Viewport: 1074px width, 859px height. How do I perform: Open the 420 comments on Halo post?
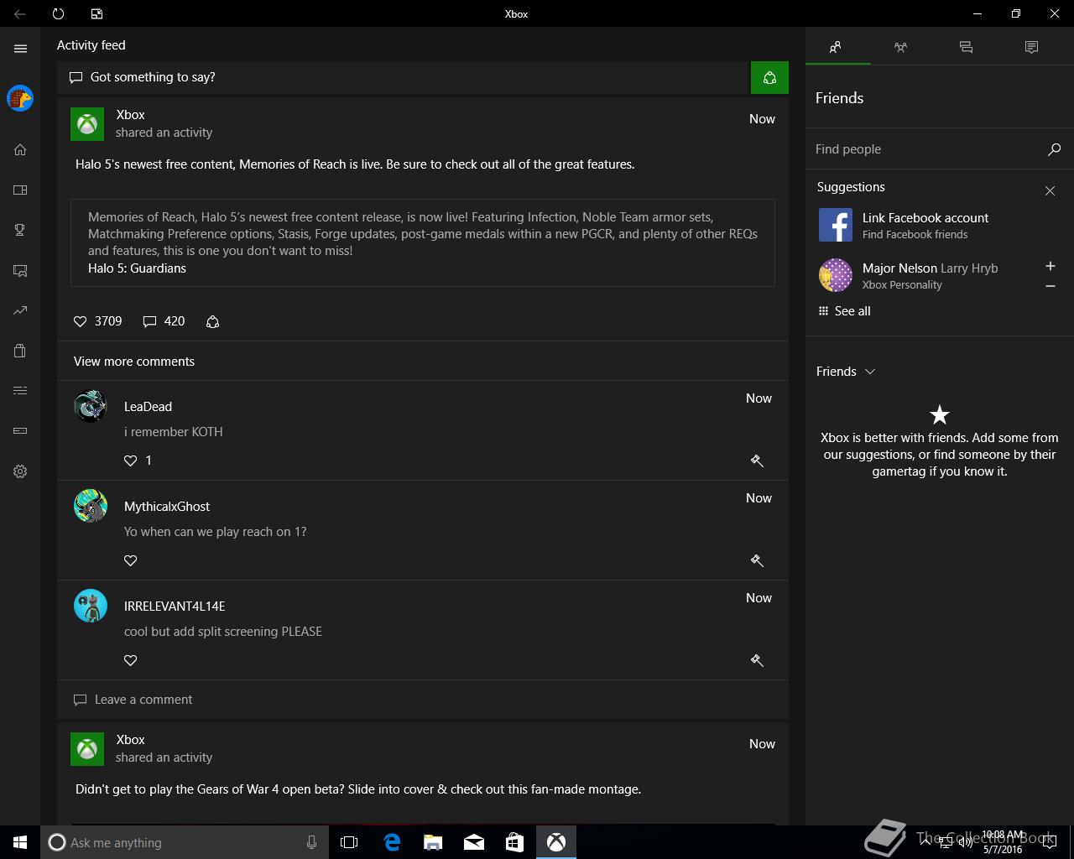[x=164, y=321]
